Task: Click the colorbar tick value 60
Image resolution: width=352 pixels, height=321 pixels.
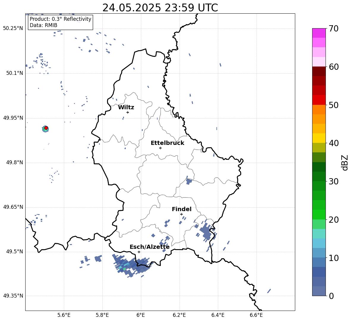Action: [334, 67]
